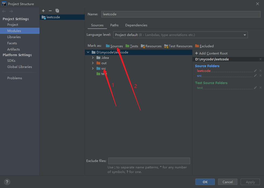Screen dimensions: 264x188
Task: Open the Language level dropdown
Action: click(x=180, y=35)
